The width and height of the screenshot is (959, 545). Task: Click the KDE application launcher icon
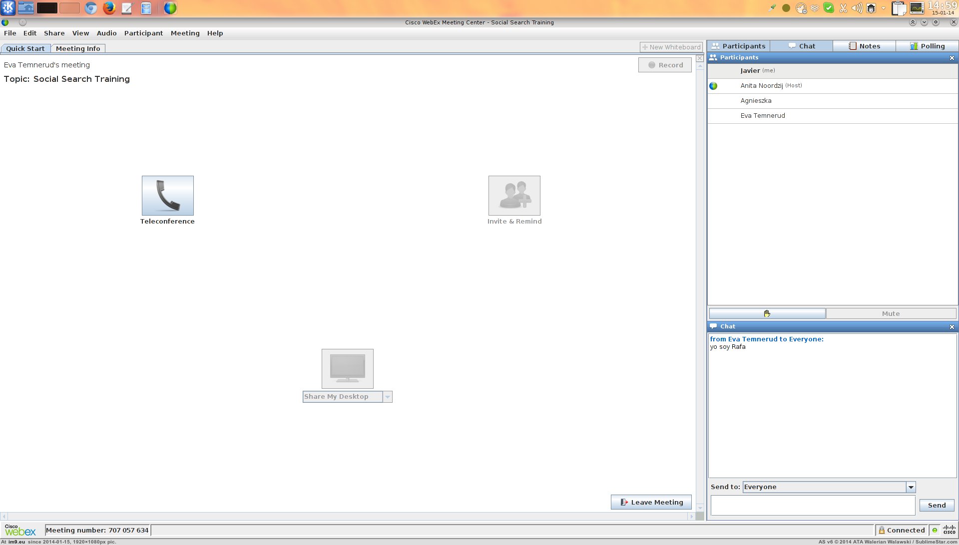pyautogui.click(x=8, y=8)
